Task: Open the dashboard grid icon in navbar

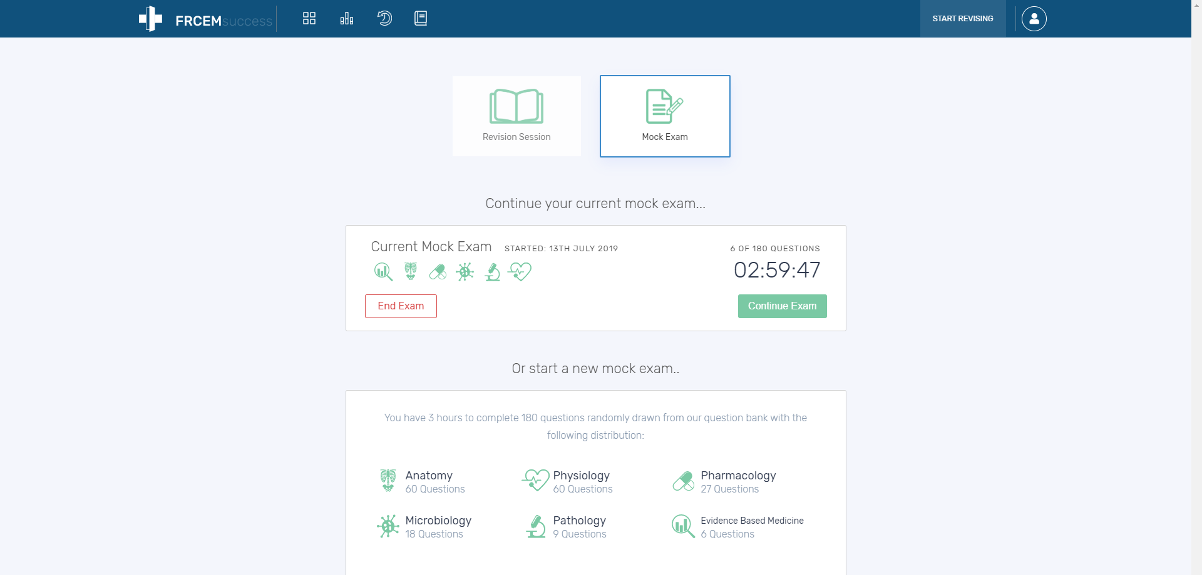Action: click(309, 18)
